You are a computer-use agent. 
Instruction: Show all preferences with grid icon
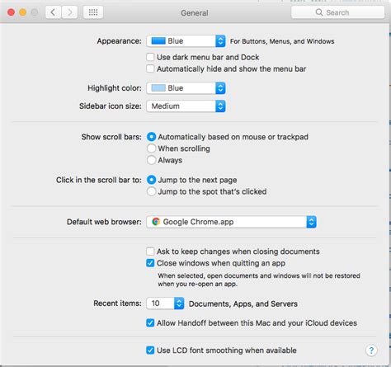point(93,12)
